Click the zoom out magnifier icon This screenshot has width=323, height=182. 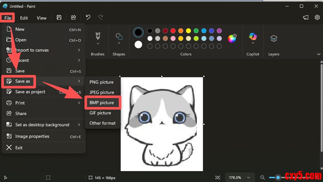[x=262, y=177]
